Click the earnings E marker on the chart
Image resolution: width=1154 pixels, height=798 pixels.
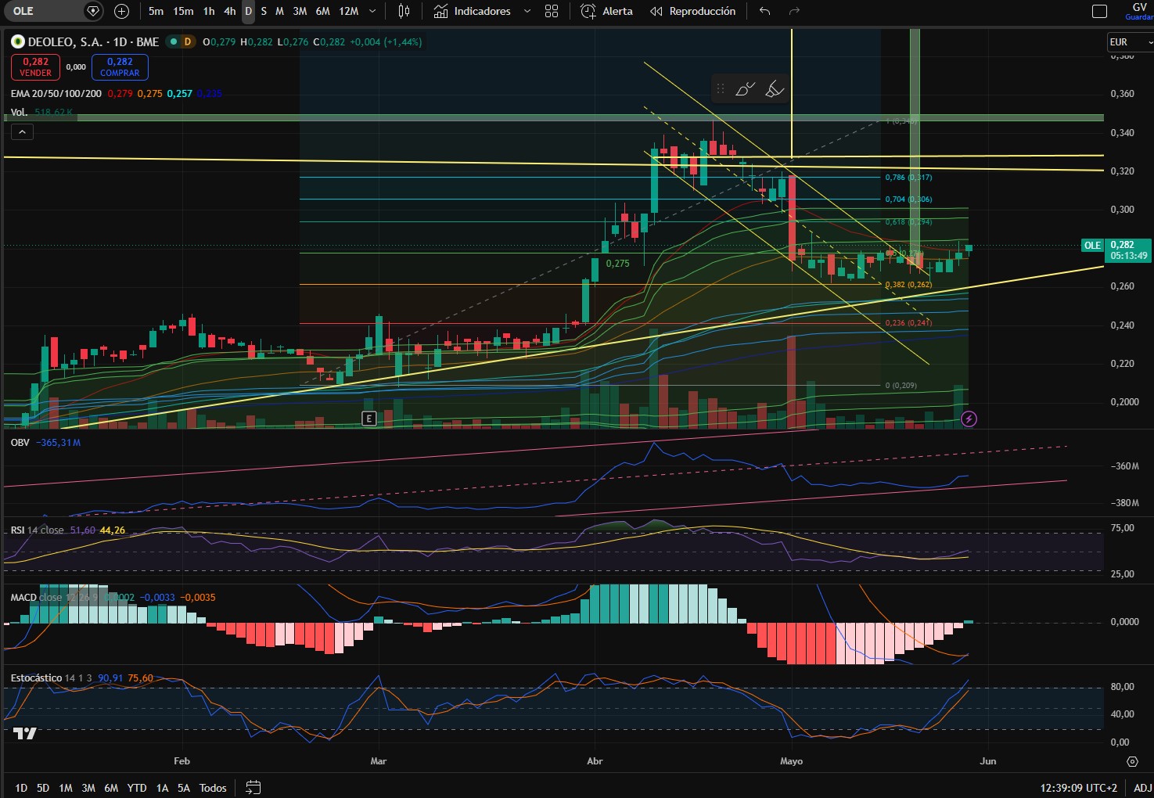pyautogui.click(x=369, y=419)
